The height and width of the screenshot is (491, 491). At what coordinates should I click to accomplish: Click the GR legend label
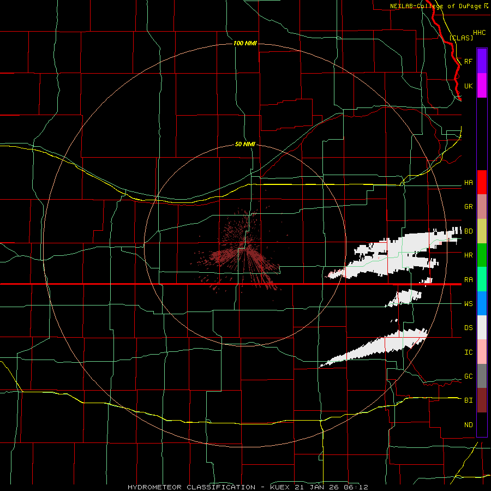coord(469,207)
